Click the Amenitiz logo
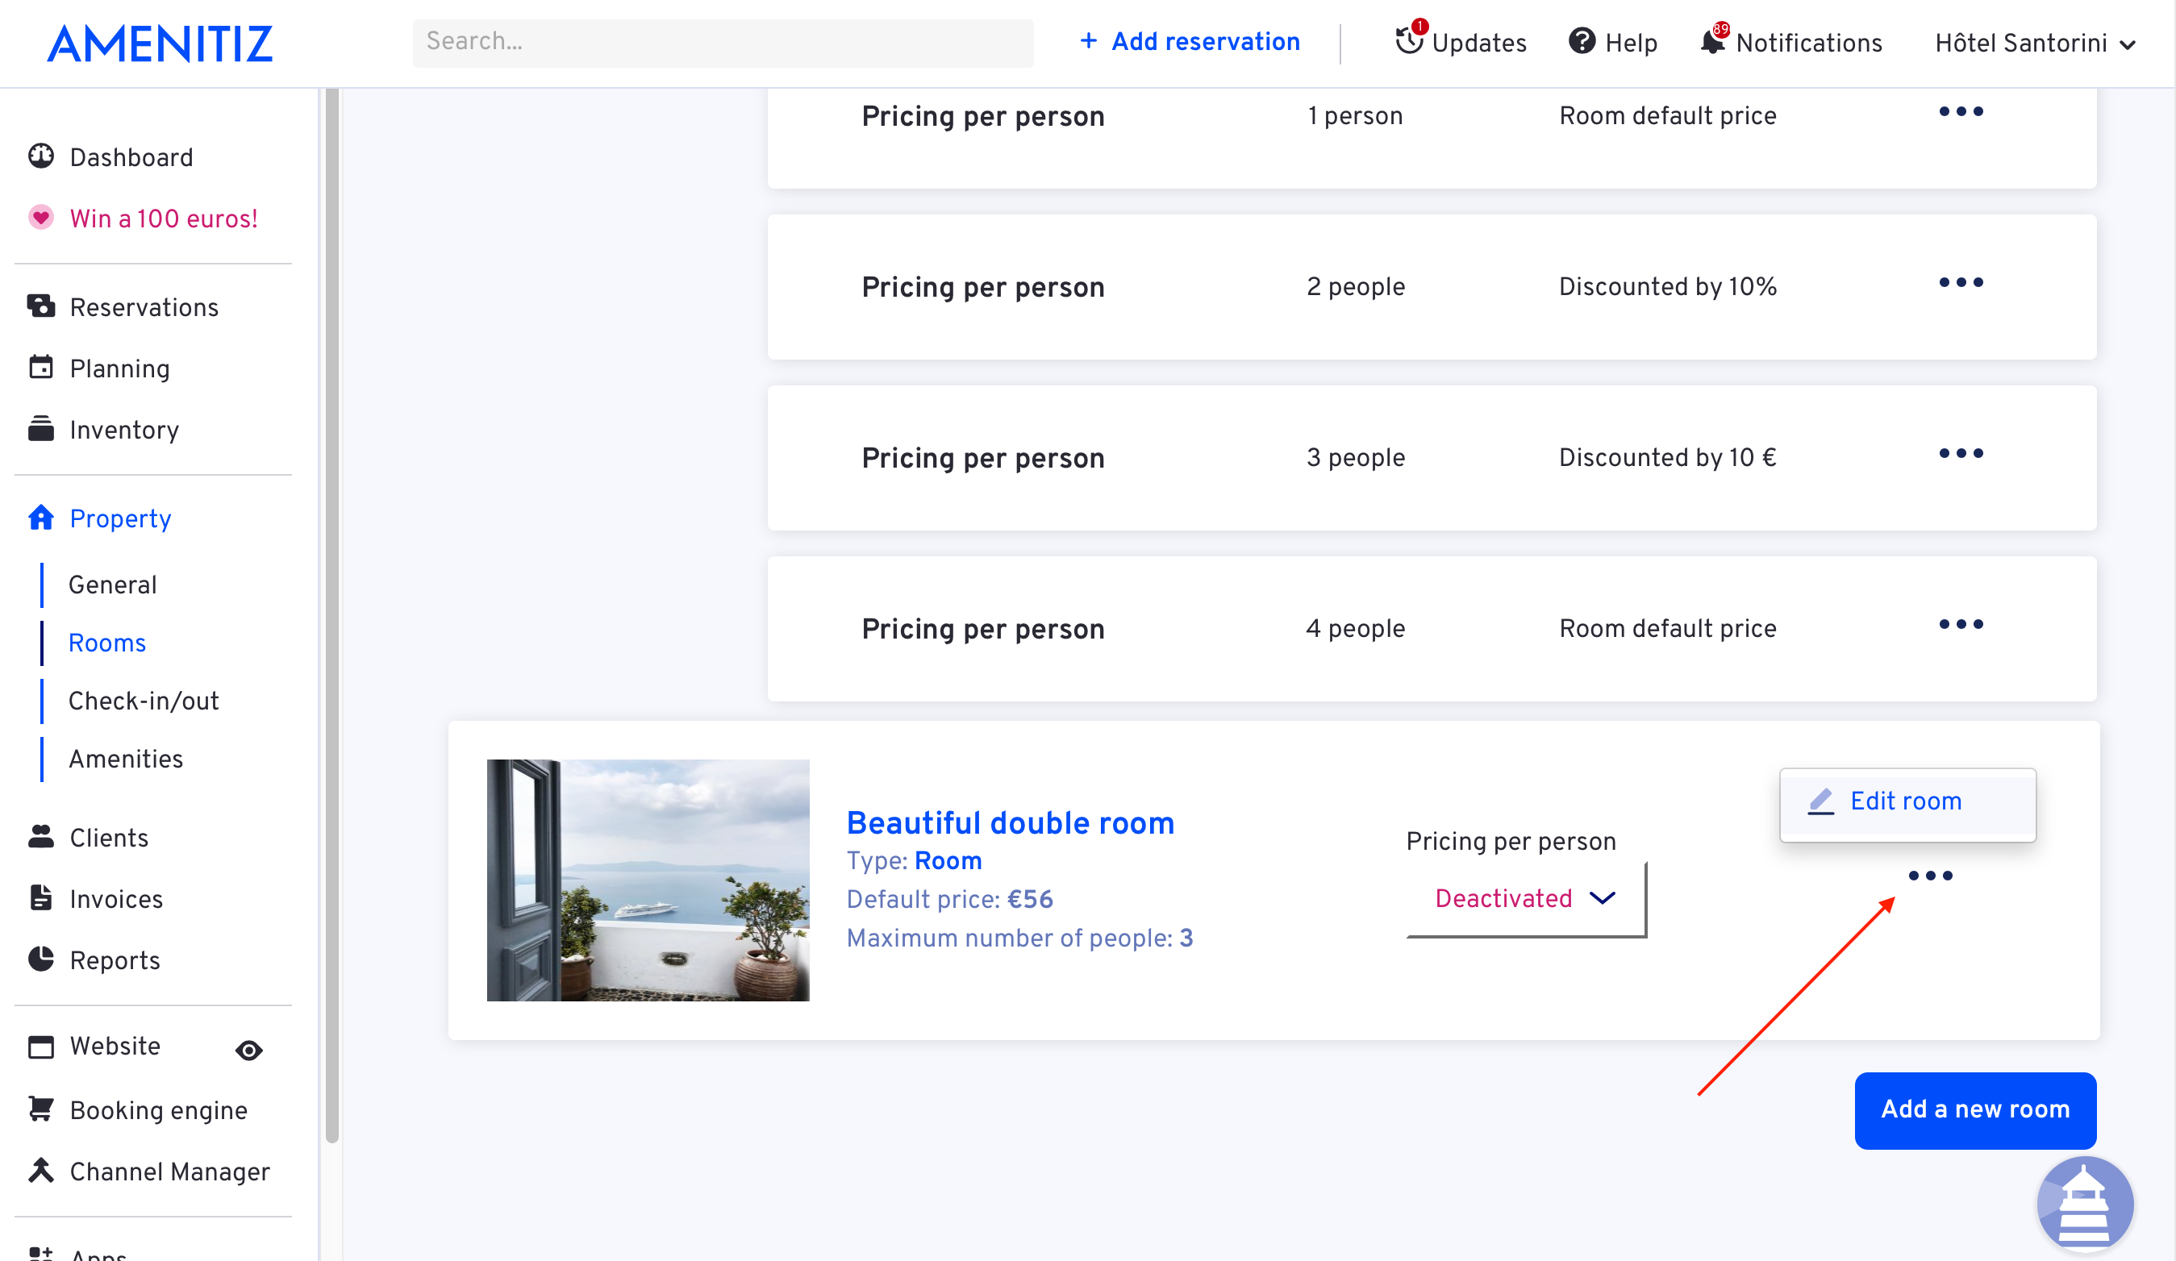 [160, 44]
